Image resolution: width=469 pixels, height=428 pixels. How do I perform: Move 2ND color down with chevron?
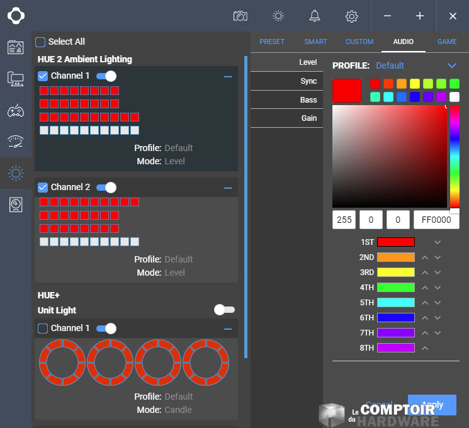[438, 257]
